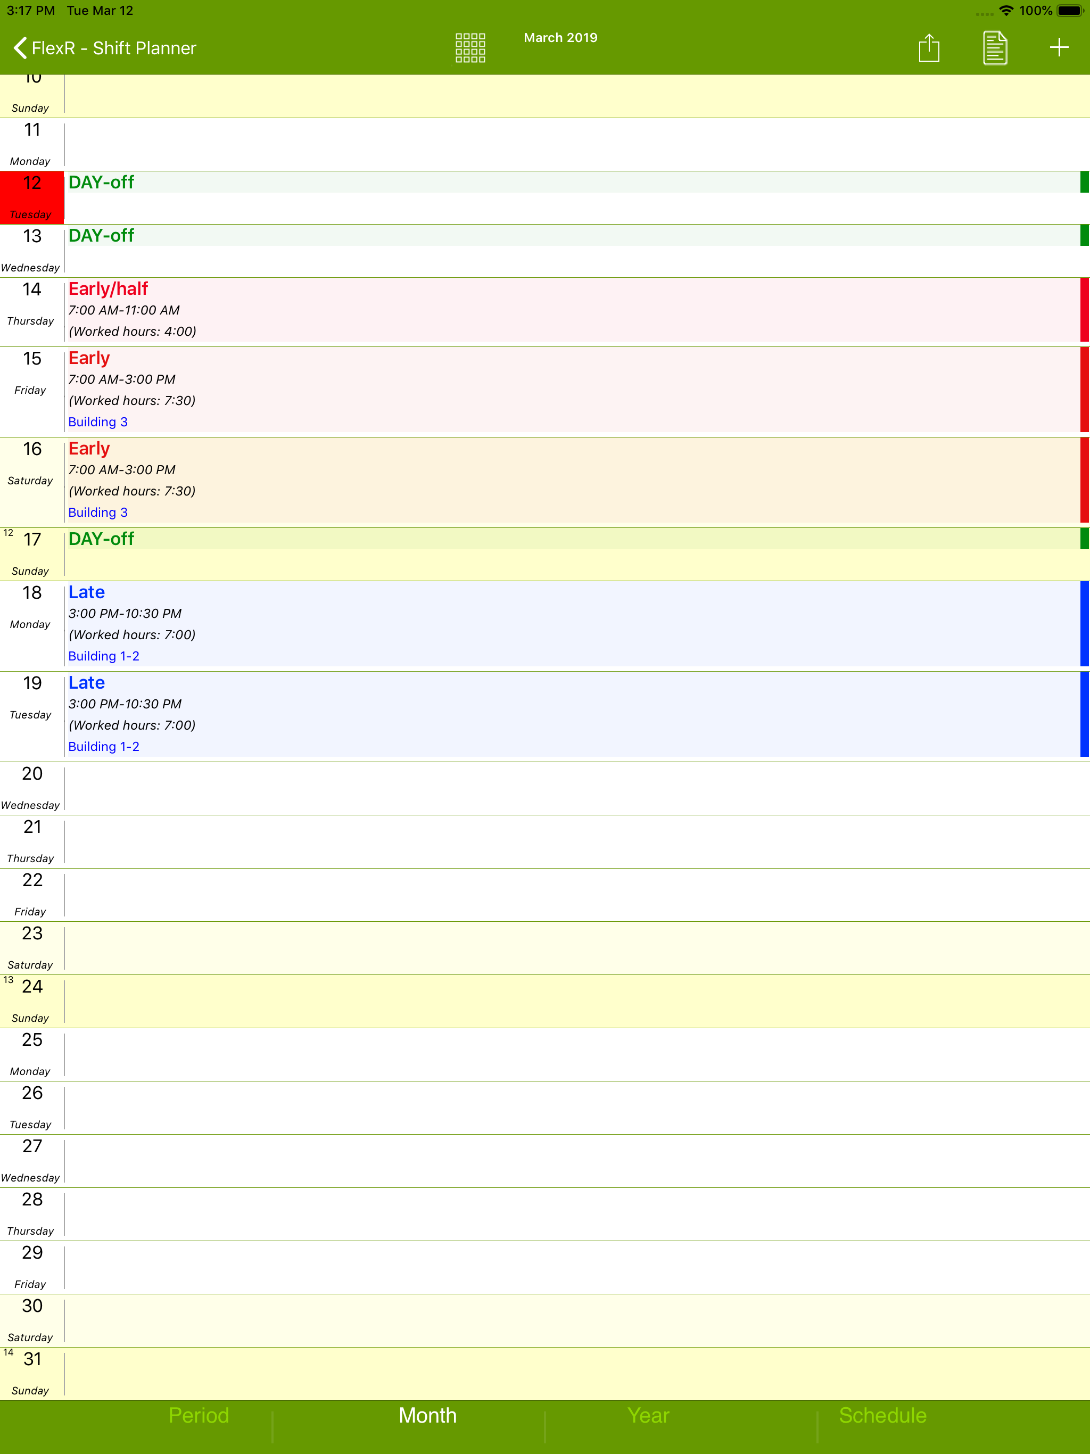1090x1454 pixels.
Task: Tap the empty cell for Wednesday 20
Action: 526,789
